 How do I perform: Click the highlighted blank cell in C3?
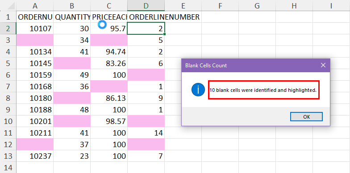109,40
